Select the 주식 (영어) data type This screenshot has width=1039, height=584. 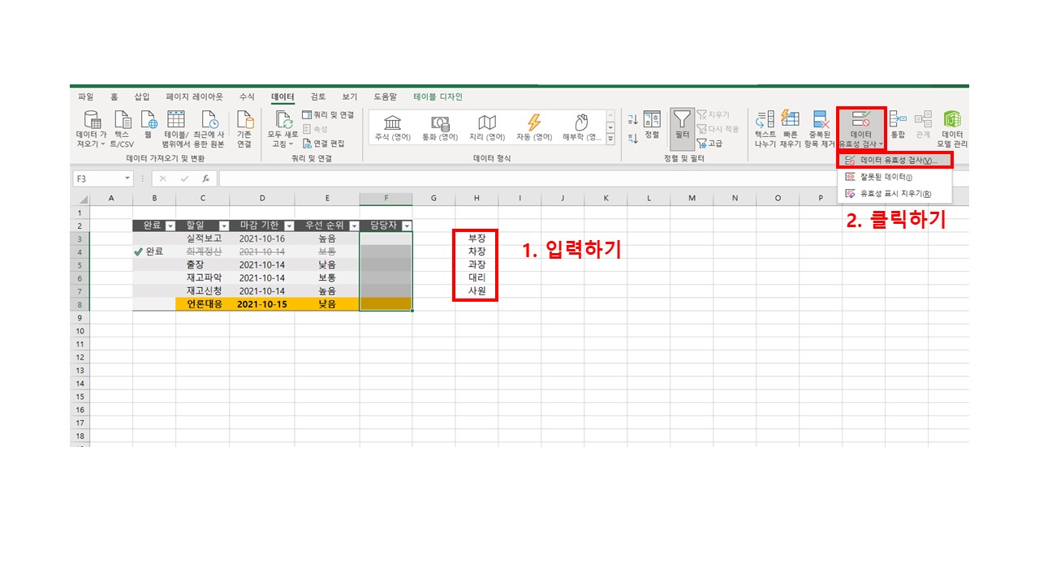tap(393, 127)
